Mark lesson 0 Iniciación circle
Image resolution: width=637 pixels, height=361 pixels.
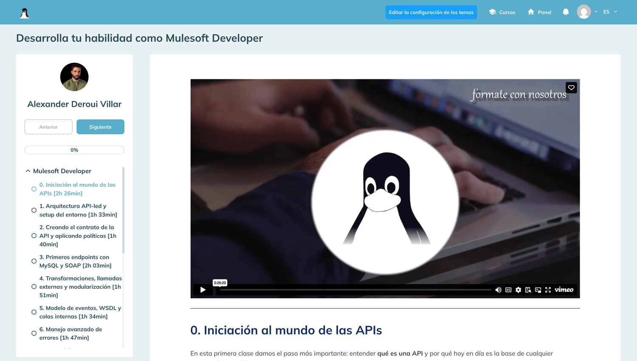coord(34,189)
